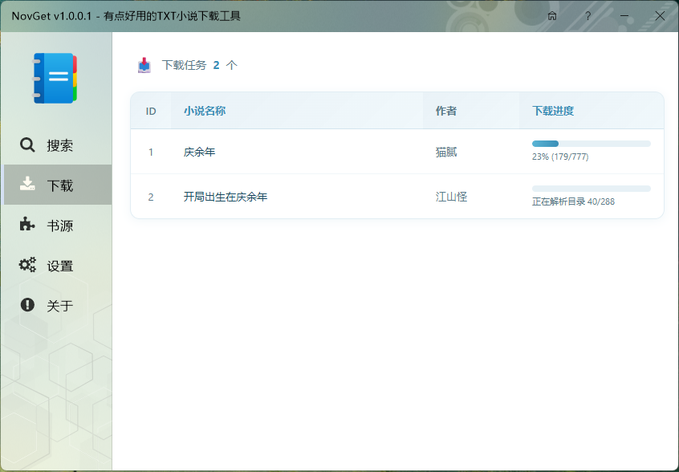Open 书源 via the puzzle-piece icon
679x472 pixels.
27,226
